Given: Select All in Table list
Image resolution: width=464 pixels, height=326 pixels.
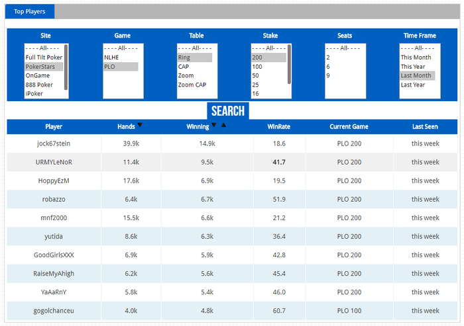Looking at the screenshot, I should (195, 48).
